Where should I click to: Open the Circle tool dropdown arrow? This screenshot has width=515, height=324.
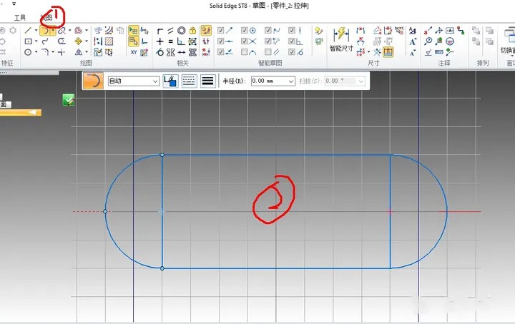[36, 52]
